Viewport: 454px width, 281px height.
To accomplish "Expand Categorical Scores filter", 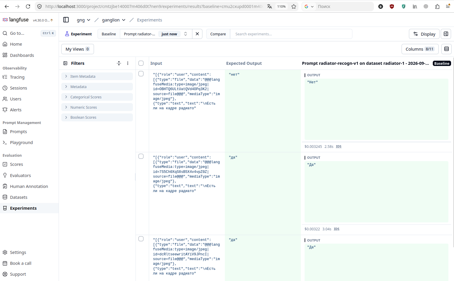I will (x=97, y=97).
